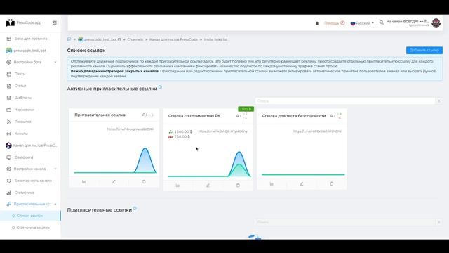This screenshot has width=449, height=253.
Task: Edit the Ссылка со стоимостью РК card
Action: [208, 186]
